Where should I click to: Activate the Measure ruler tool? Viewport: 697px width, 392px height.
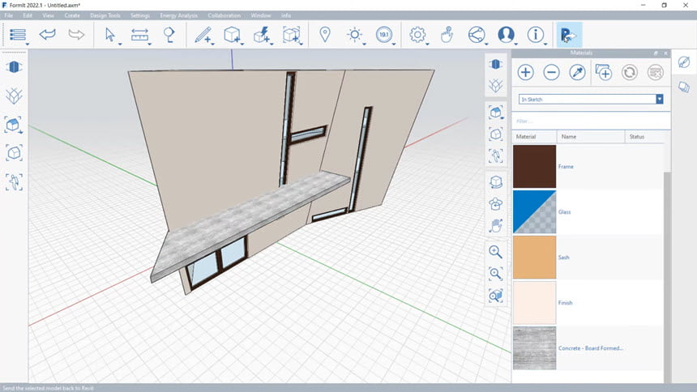tap(139, 34)
